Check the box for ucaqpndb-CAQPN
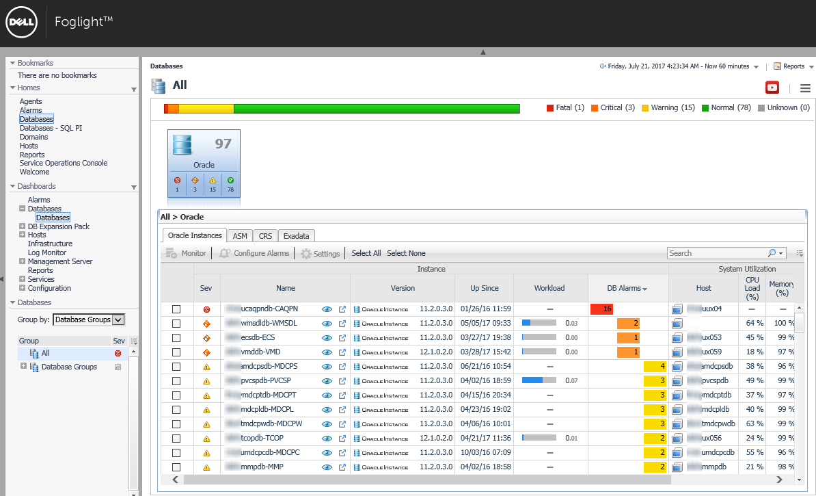 point(176,309)
